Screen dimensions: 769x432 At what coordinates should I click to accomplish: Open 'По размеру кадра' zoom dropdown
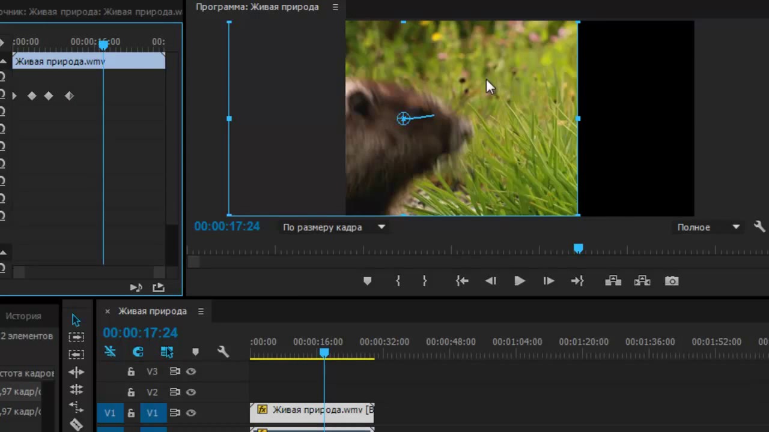pos(334,227)
